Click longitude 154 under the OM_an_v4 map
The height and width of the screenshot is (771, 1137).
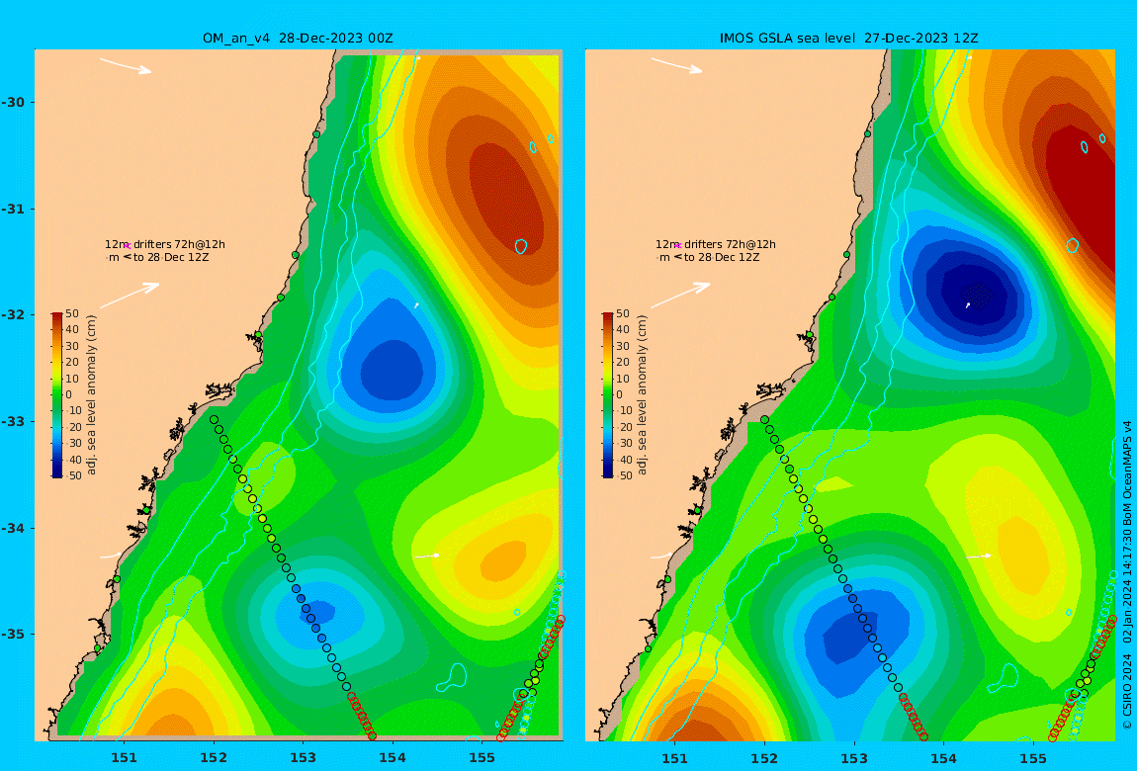pyautogui.click(x=393, y=758)
